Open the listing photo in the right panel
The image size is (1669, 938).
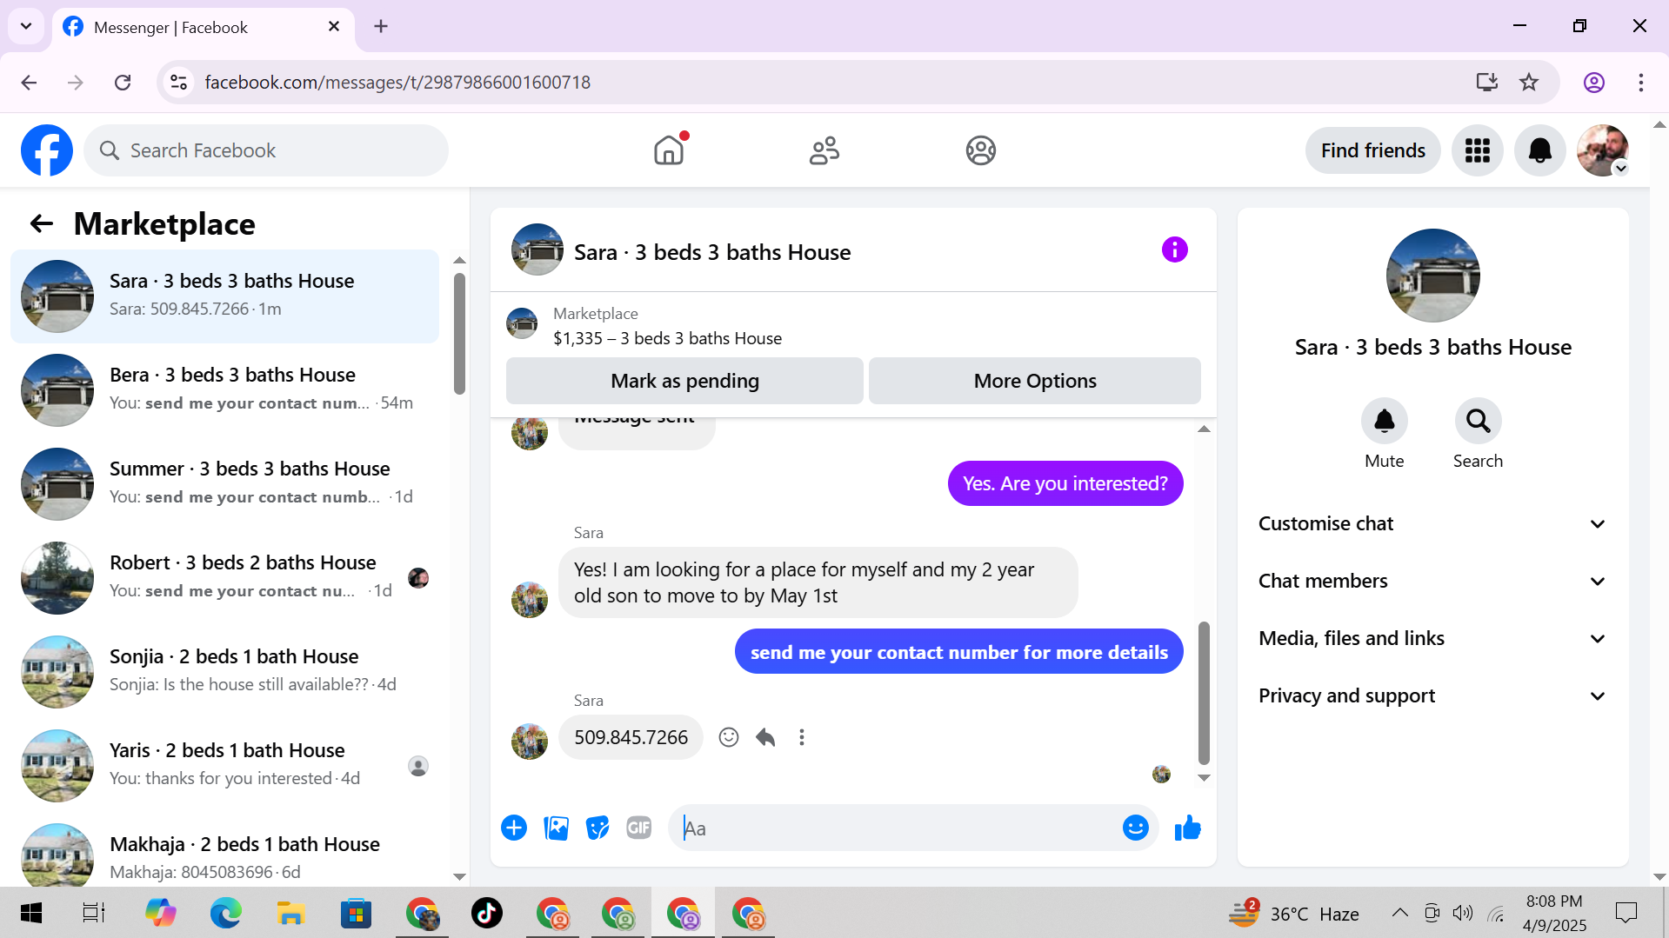tap(1432, 276)
